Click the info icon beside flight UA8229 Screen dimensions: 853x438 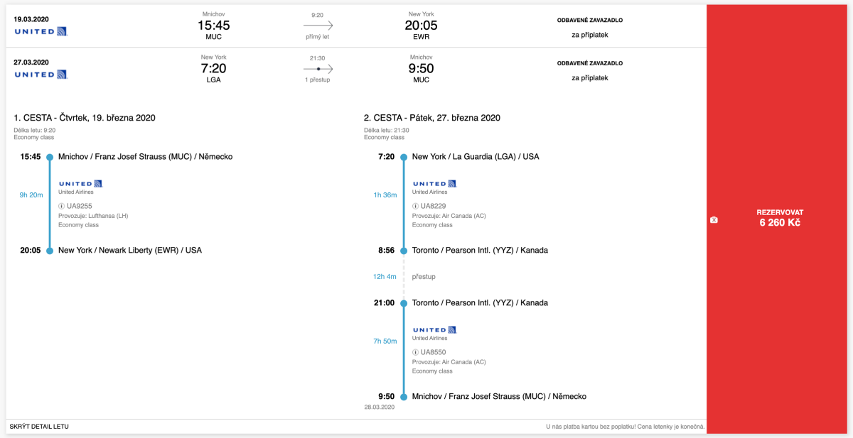[x=416, y=206]
